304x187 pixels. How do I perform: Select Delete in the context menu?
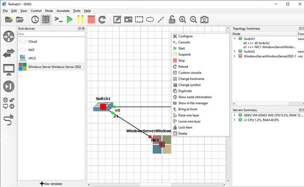coord(182,134)
